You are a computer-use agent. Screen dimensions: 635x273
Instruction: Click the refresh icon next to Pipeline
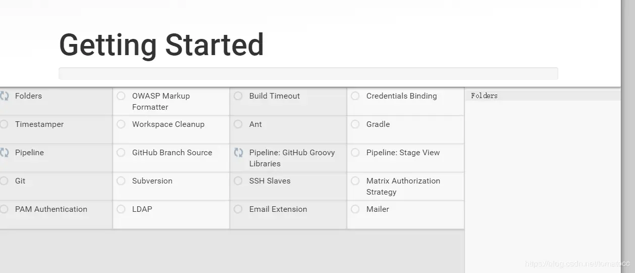pos(4,153)
